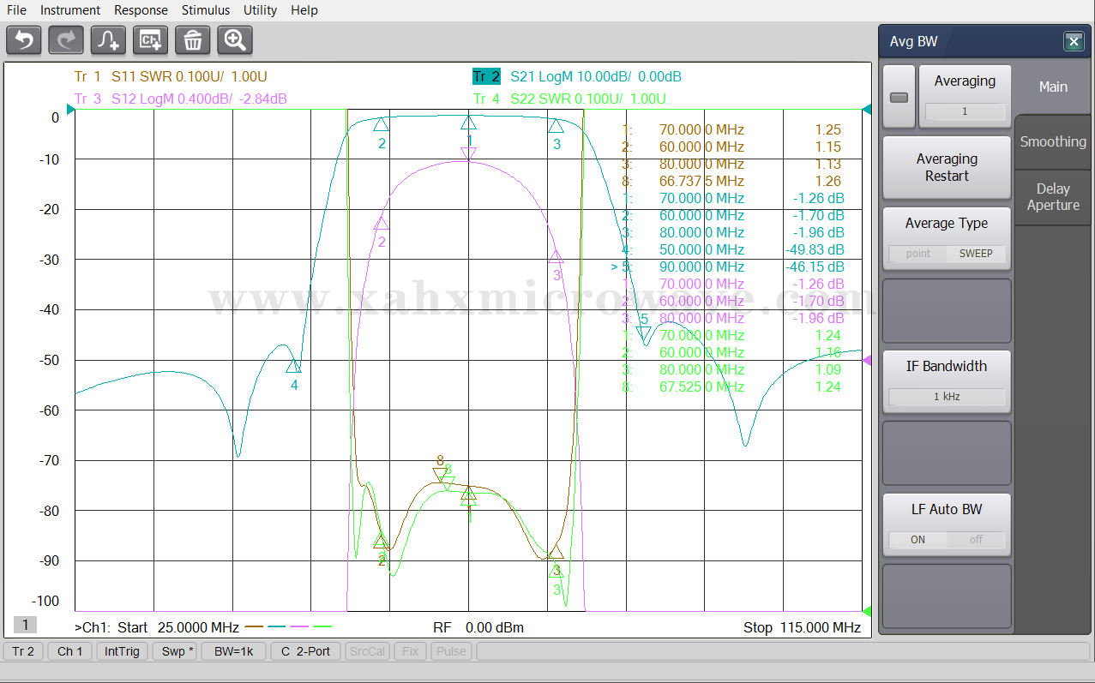The image size is (1095, 683).
Task: Open the Instrument menu
Action: point(70,10)
